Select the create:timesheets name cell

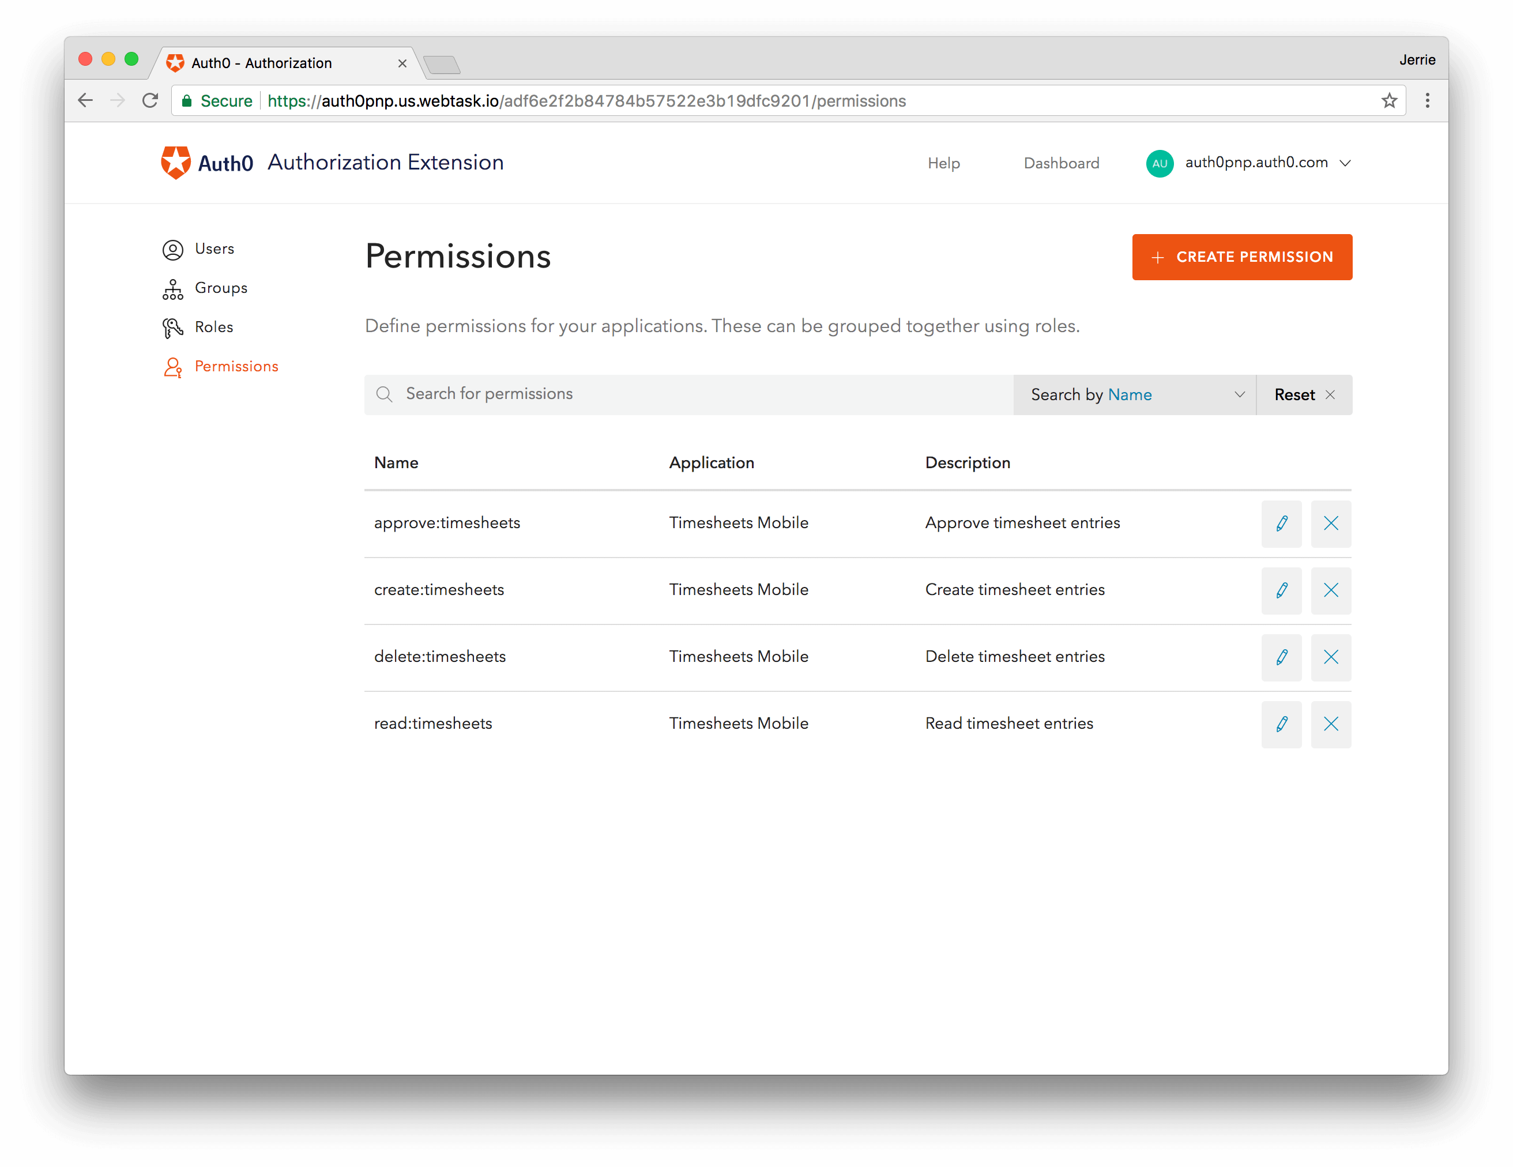tap(439, 590)
